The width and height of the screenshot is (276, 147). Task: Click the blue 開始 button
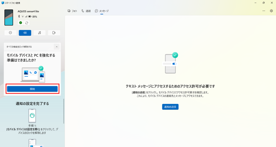click(32, 89)
